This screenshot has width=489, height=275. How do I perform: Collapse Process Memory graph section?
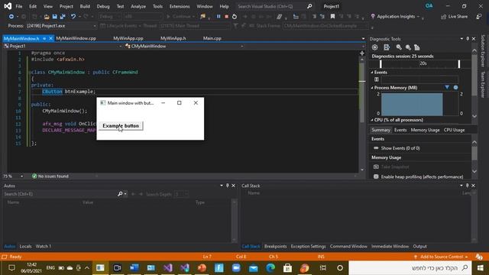(372, 88)
